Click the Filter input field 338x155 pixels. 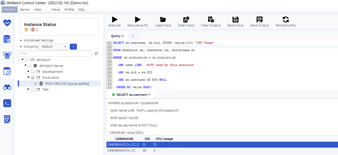click(54, 53)
